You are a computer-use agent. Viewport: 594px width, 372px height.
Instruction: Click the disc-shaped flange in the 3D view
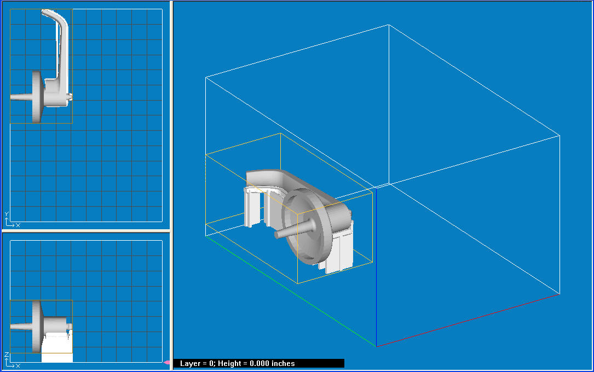pos(308,226)
